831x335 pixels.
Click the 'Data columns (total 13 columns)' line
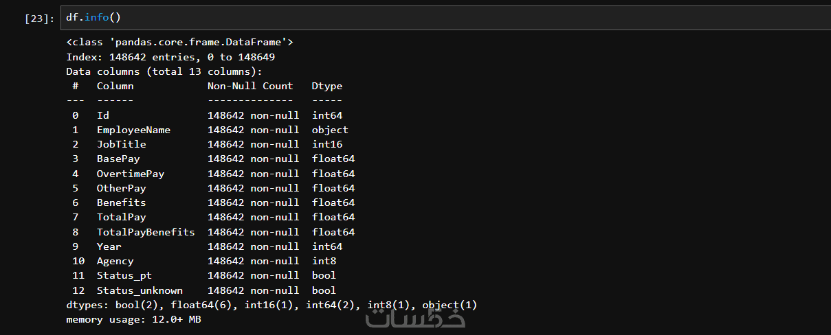(164, 71)
